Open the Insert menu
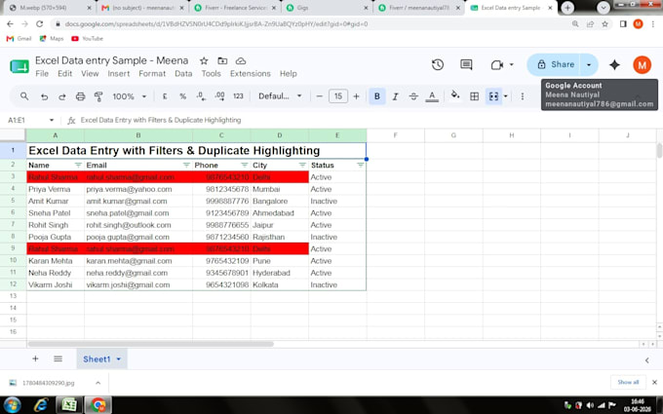 [118, 73]
